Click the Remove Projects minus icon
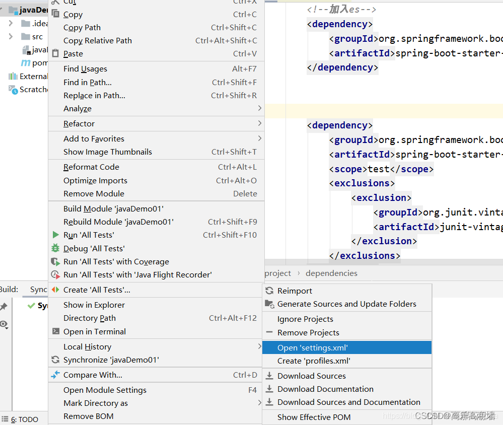 pyautogui.click(x=269, y=332)
